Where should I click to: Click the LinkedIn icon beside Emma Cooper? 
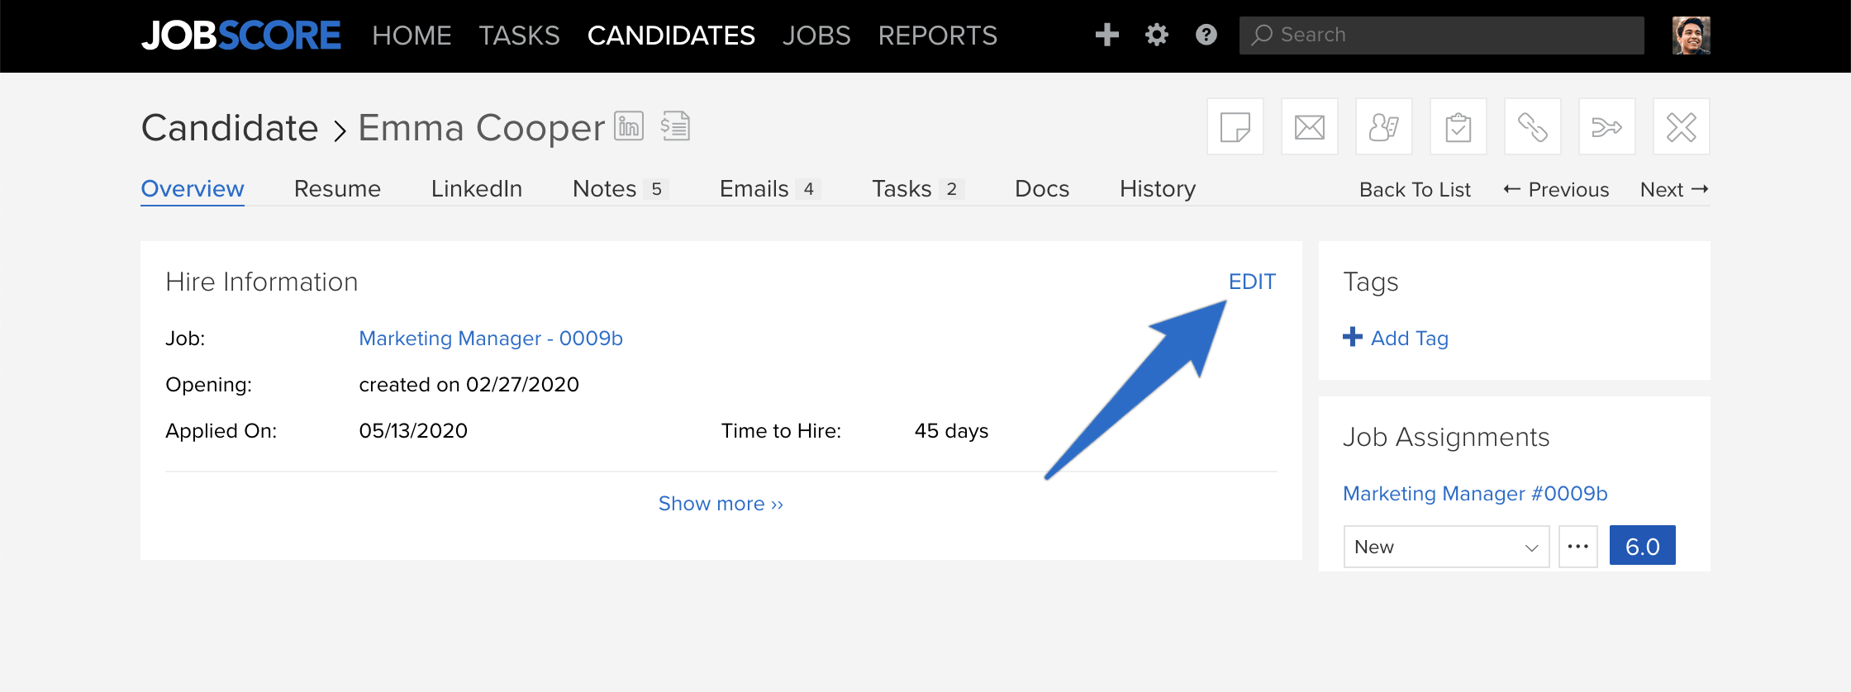point(629,126)
